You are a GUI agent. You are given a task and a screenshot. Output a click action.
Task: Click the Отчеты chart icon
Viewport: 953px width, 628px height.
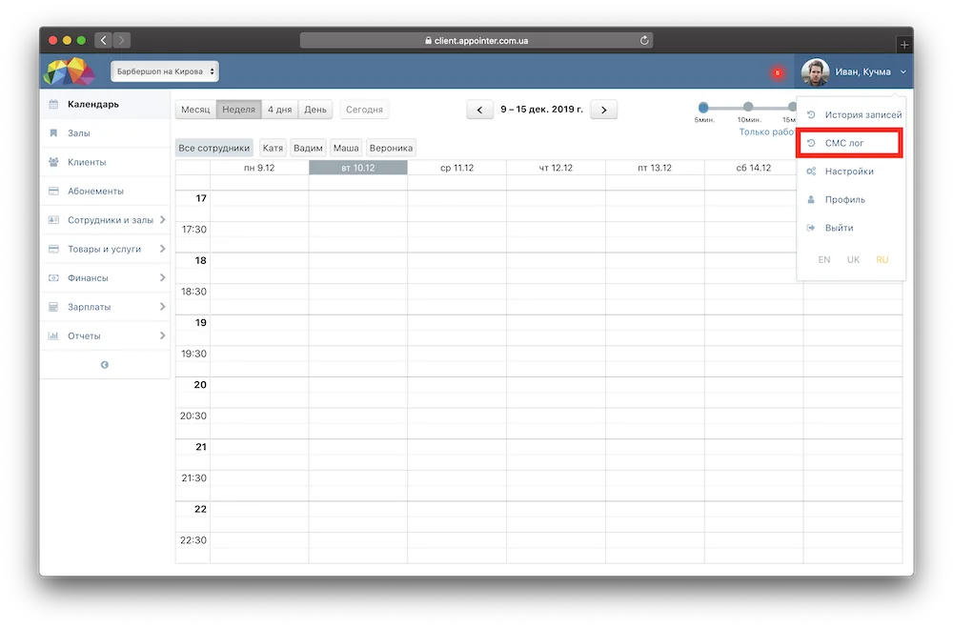tap(53, 335)
